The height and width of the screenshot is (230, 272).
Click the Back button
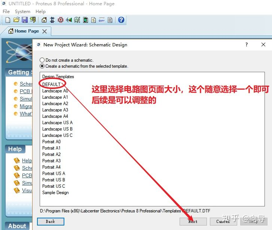tap(51, 221)
